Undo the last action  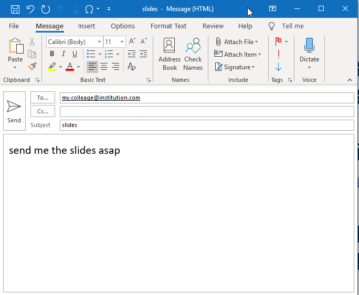[x=30, y=9]
